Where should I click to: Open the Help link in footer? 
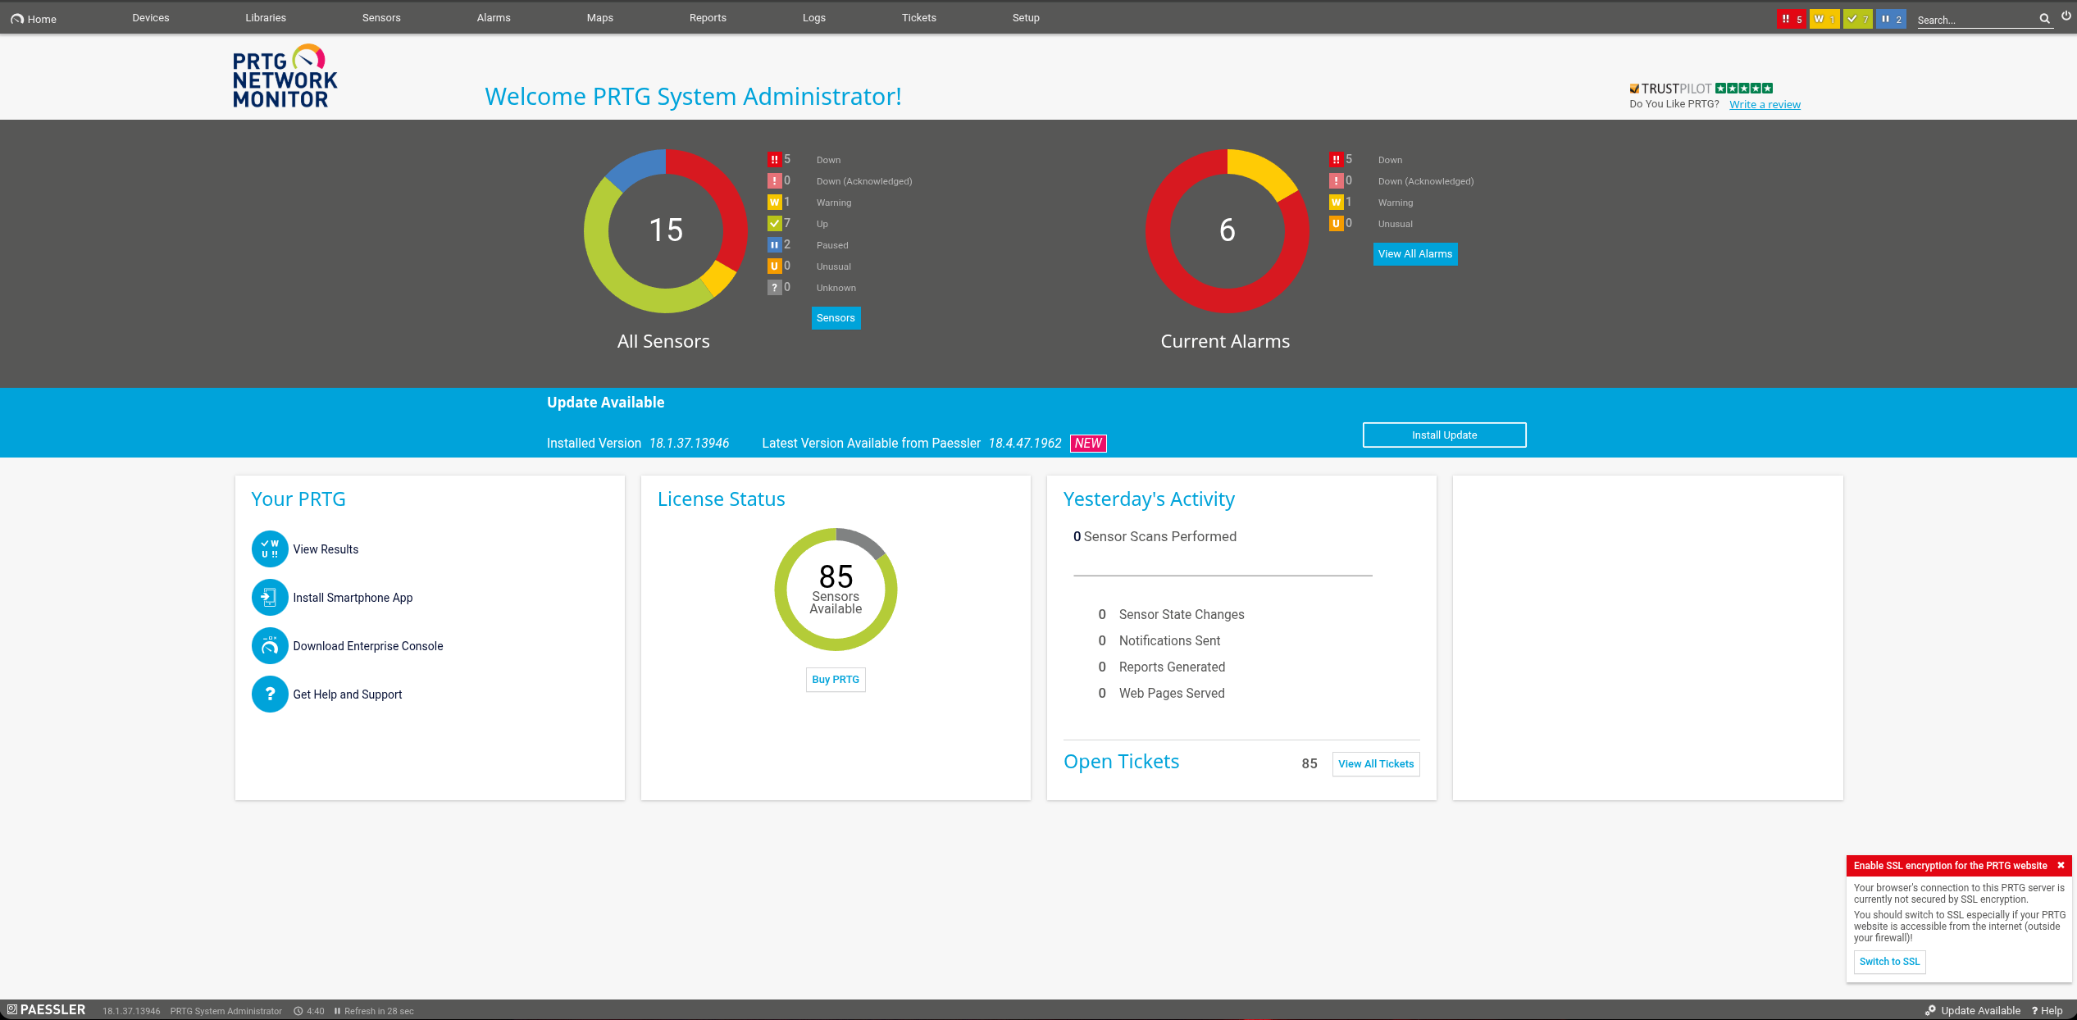(2047, 1011)
